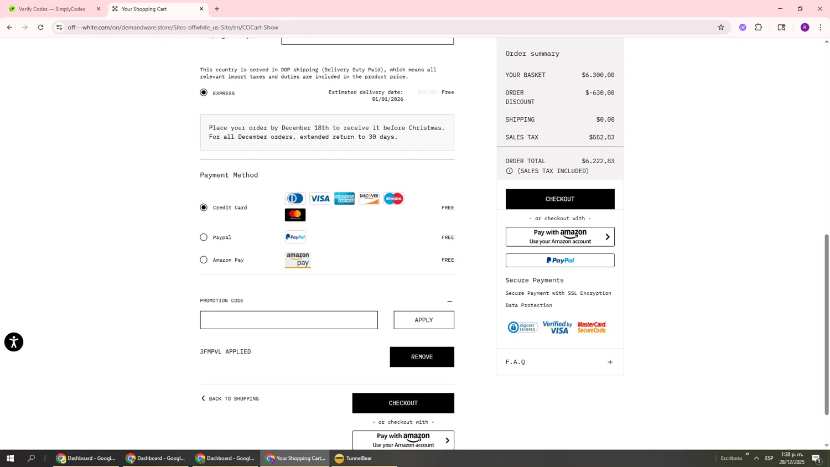Open the Extensions puzzle icon
This screenshot has height=467, width=830.
pyautogui.click(x=759, y=27)
